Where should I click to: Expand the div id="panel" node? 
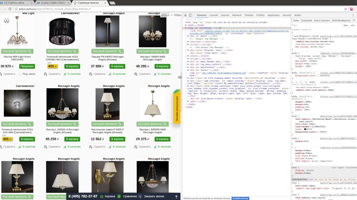(x=188, y=36)
